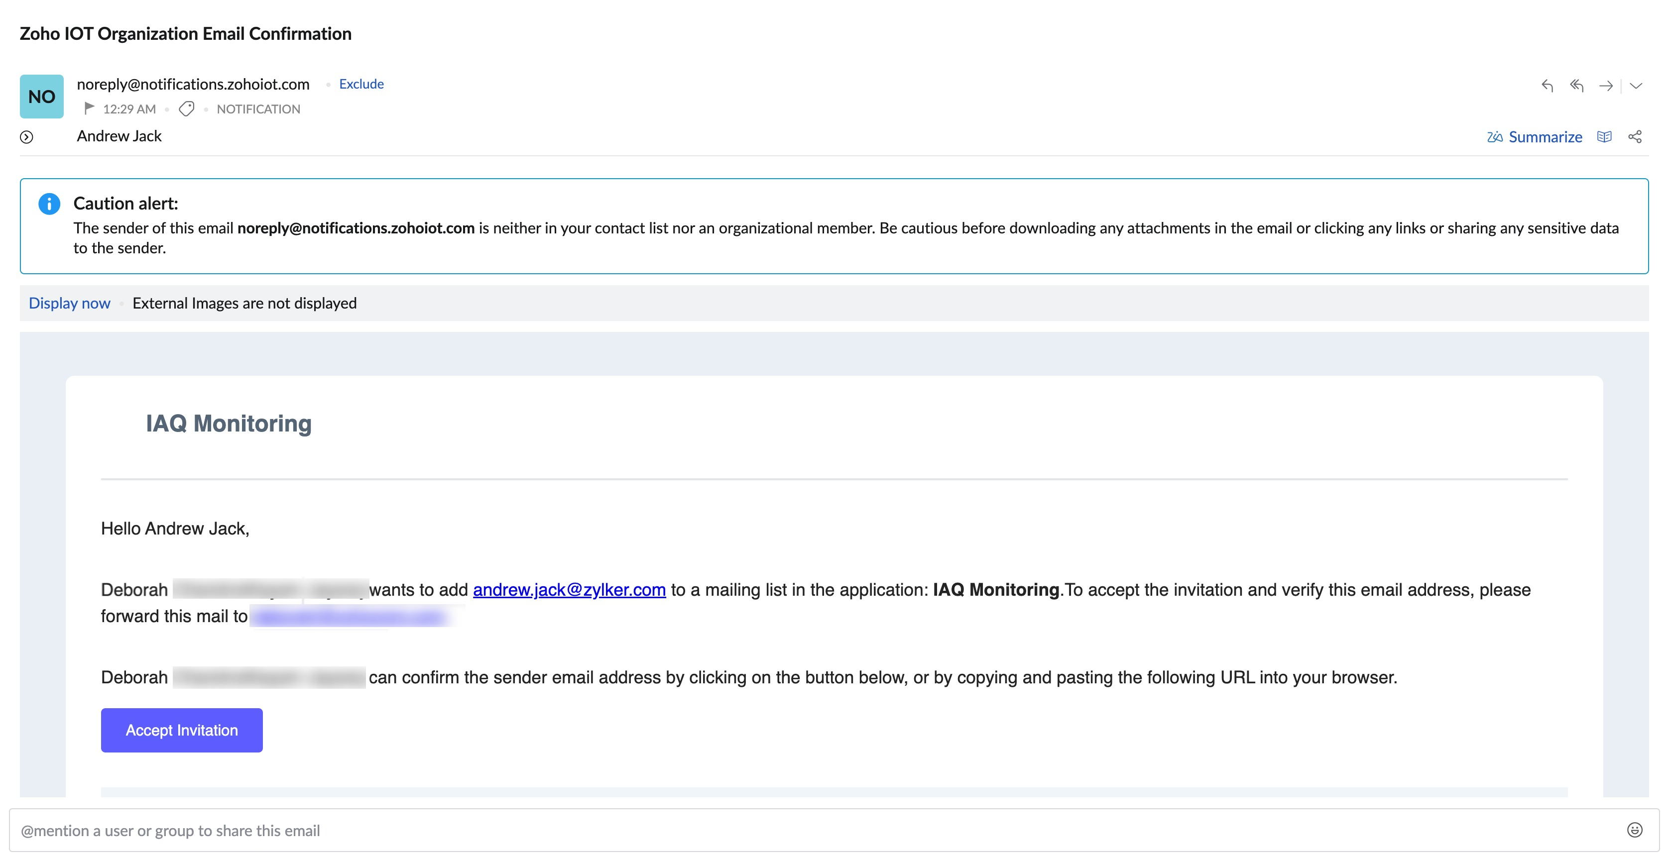Click Display now for external images
This screenshot has height=859, width=1670.
(x=69, y=303)
